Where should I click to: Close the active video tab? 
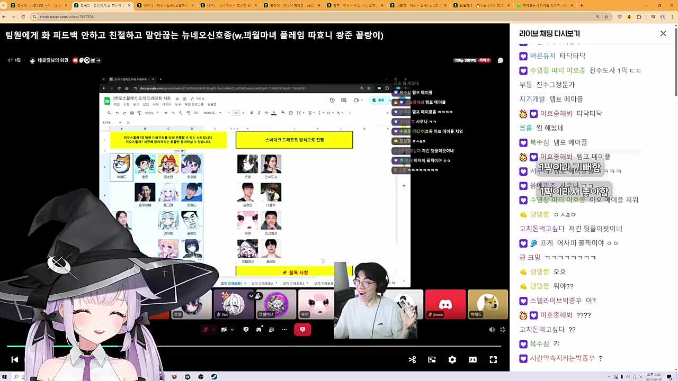(x=129, y=5)
